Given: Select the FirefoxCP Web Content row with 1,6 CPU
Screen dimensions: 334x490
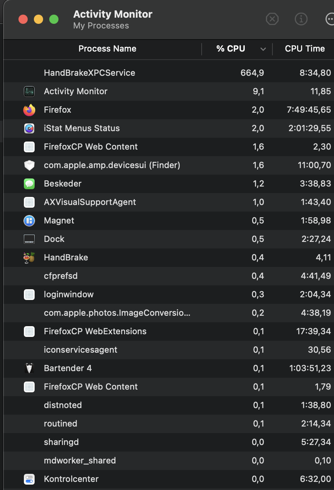Looking at the screenshot, I should point(169,147).
